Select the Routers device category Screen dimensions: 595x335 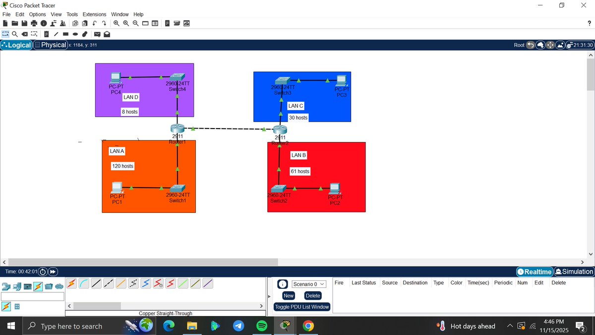pyautogui.click(x=6, y=286)
